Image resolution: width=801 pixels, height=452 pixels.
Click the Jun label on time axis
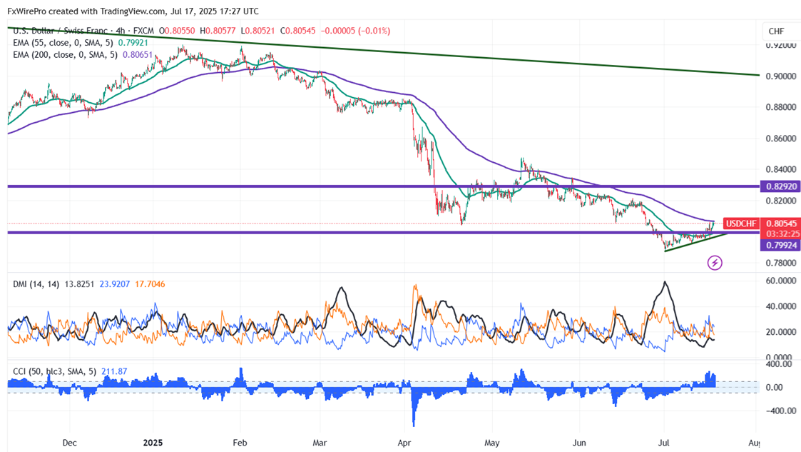pyautogui.click(x=579, y=442)
